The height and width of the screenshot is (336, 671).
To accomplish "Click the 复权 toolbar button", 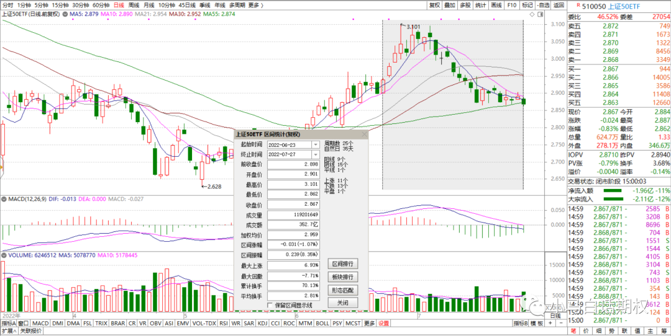I will [434, 5].
